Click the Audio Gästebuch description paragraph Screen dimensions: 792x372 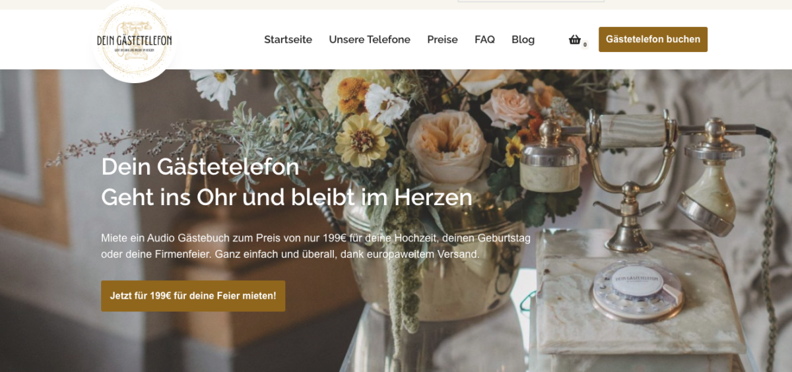point(315,245)
